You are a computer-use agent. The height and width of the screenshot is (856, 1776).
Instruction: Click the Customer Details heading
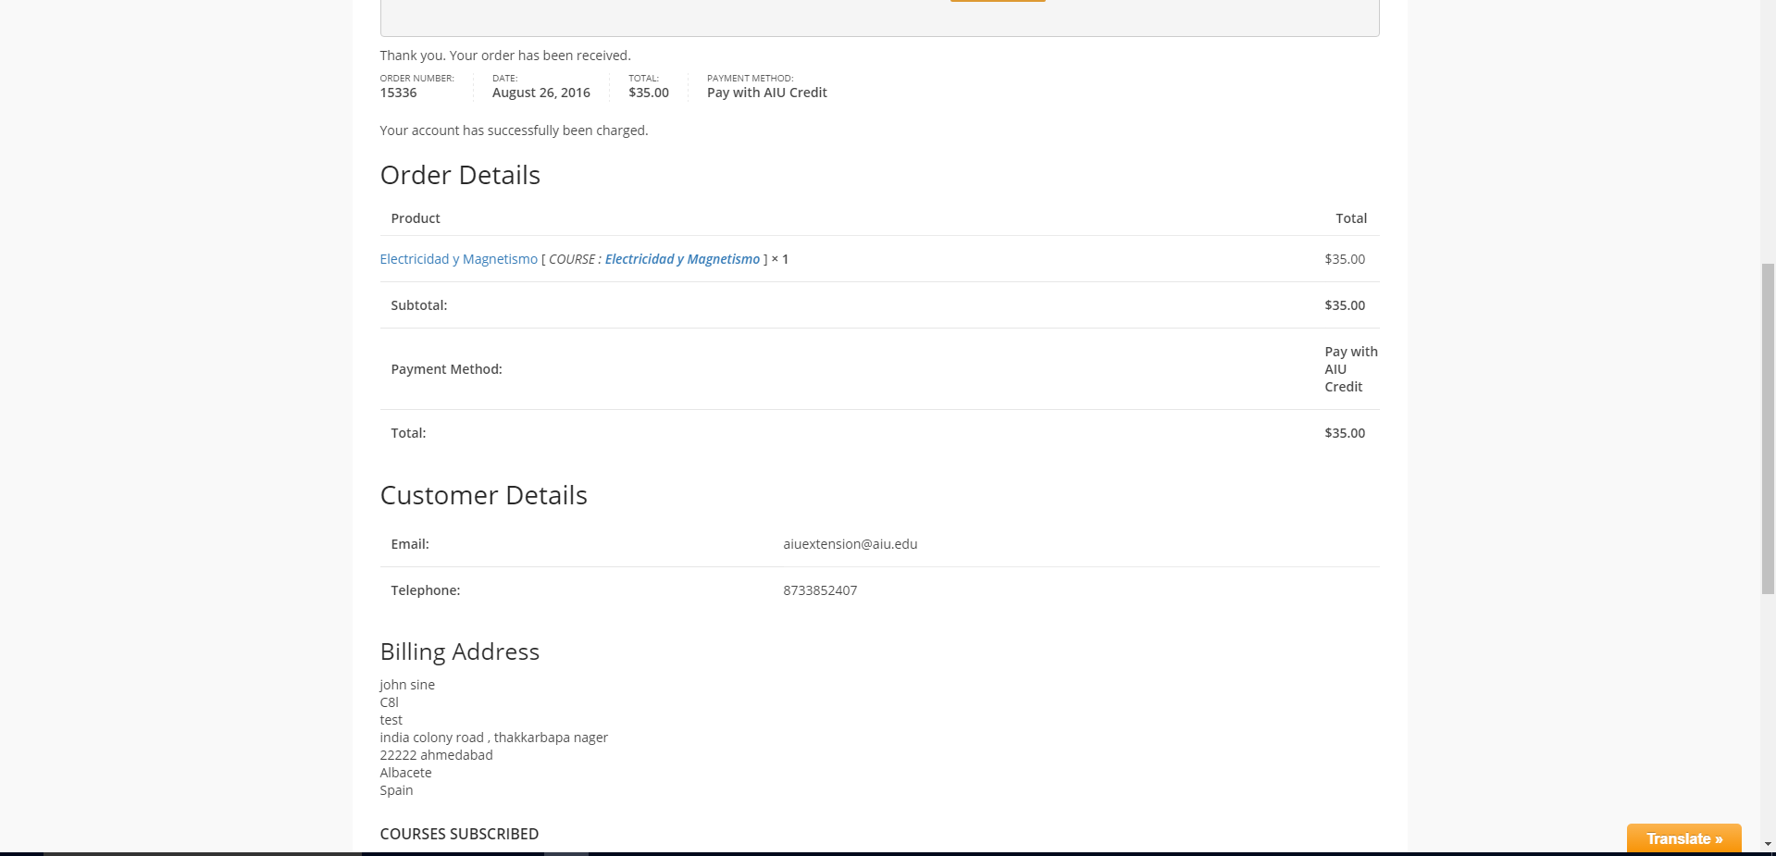click(483, 495)
